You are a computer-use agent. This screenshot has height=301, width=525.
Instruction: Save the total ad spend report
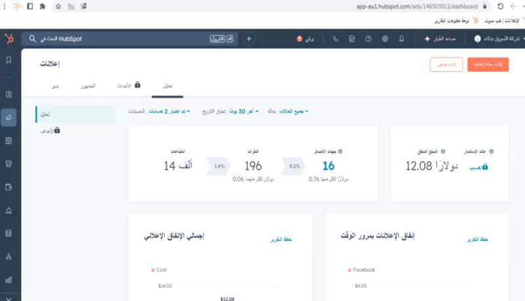pos(281,239)
